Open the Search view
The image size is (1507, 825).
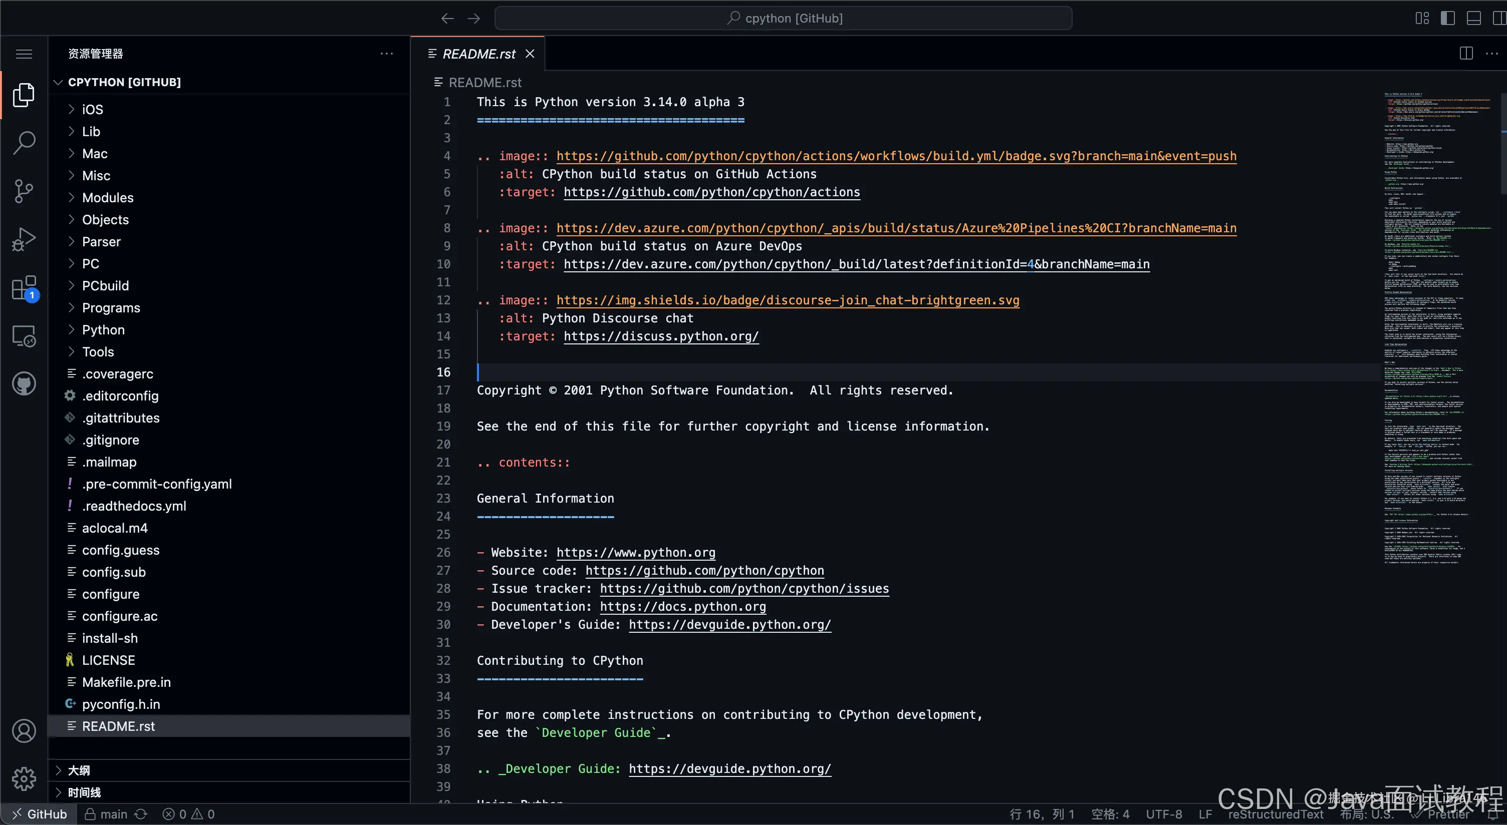[x=24, y=143]
